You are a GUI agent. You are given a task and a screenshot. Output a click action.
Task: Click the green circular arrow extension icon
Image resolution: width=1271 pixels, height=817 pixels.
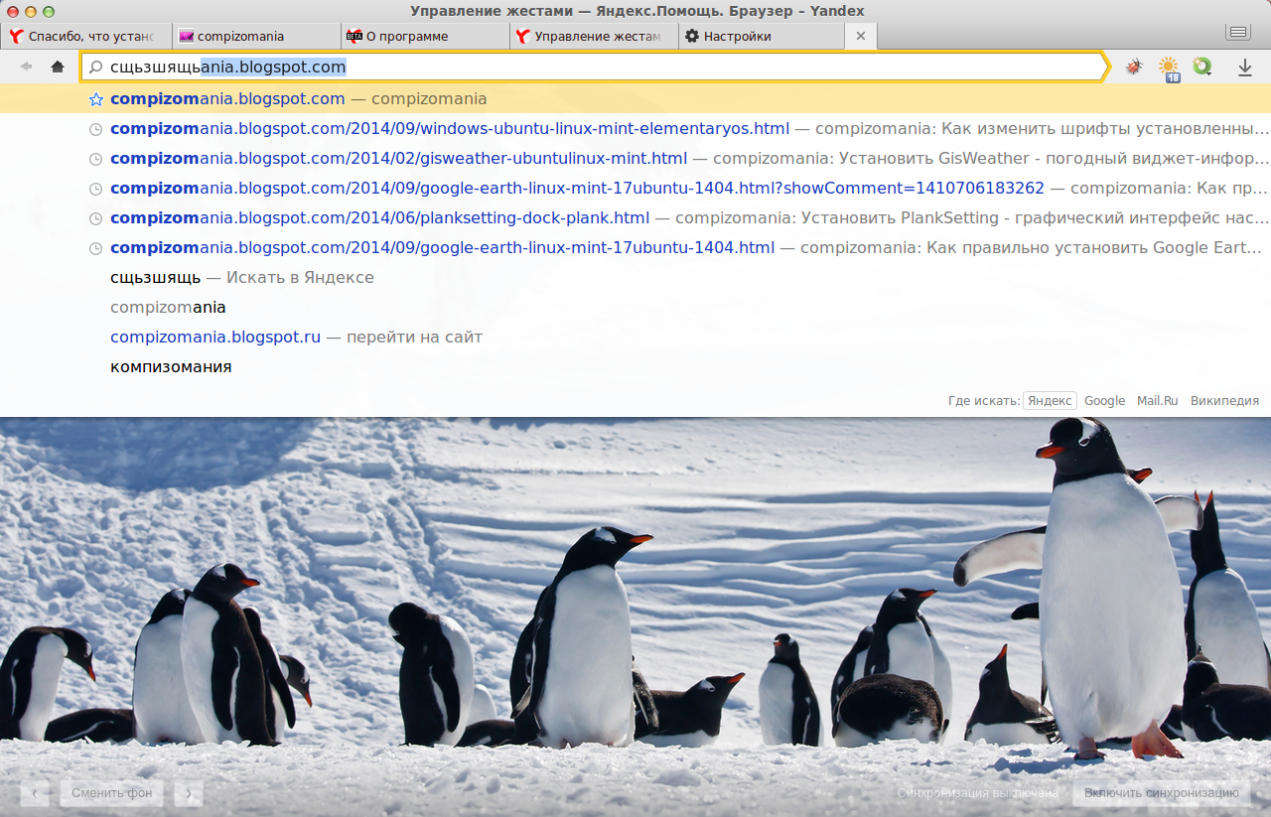pyautogui.click(x=1202, y=67)
